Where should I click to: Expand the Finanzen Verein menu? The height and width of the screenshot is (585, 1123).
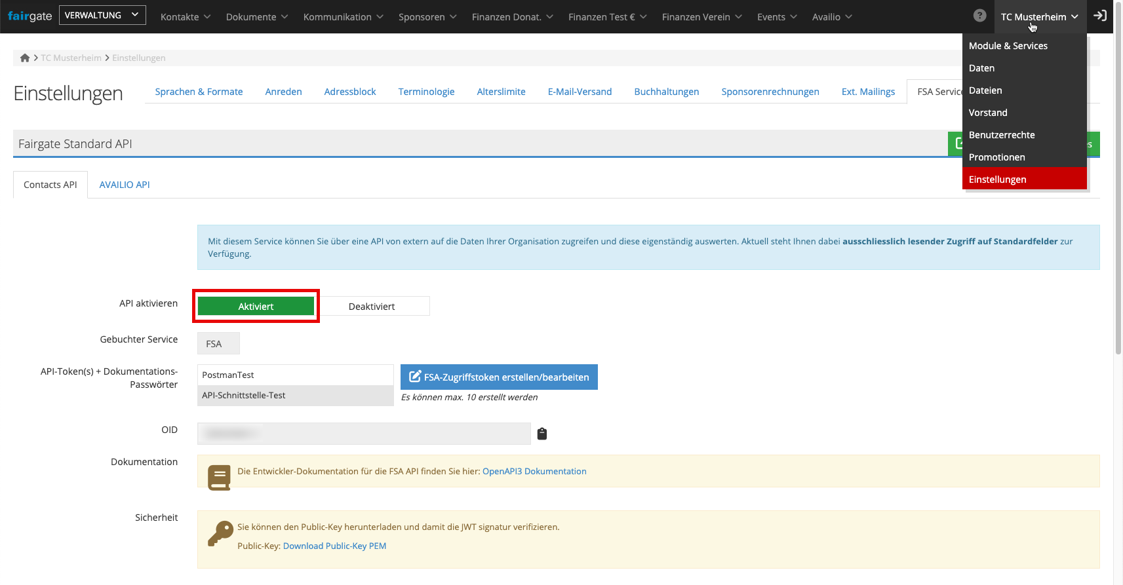pos(701,17)
